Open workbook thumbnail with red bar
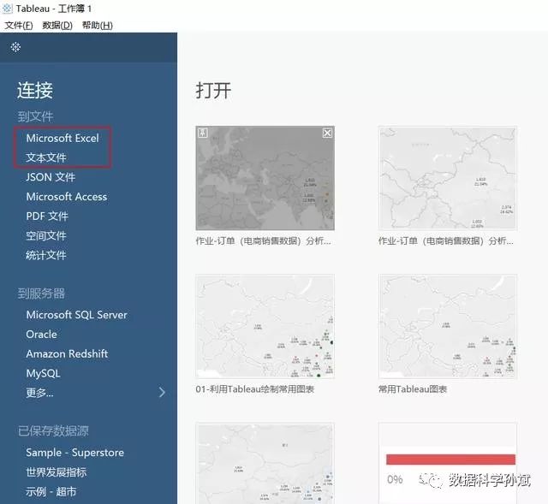 point(448,463)
